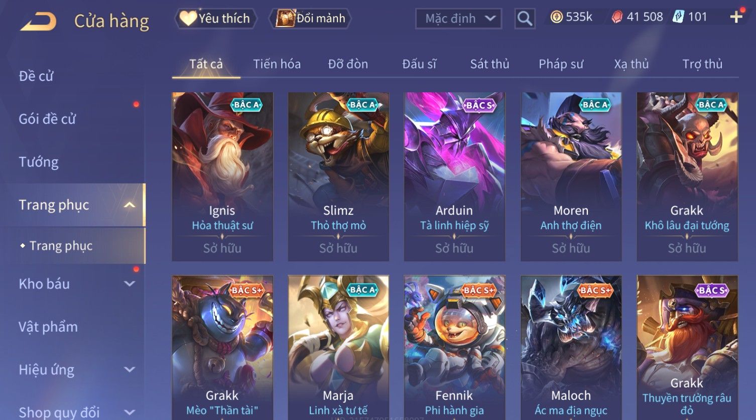756x420 pixels.
Task: Open Đổi mảnh fragment exchange chest
Action: pyautogui.click(x=311, y=19)
